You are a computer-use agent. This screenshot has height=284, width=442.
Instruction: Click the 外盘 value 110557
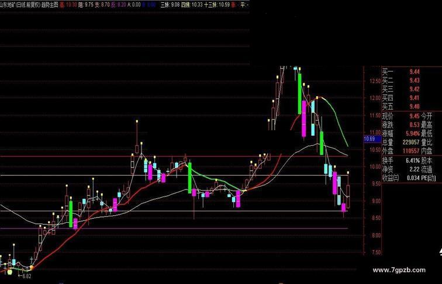pos(411,151)
